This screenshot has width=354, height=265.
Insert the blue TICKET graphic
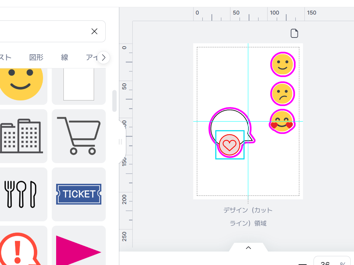pos(79,194)
